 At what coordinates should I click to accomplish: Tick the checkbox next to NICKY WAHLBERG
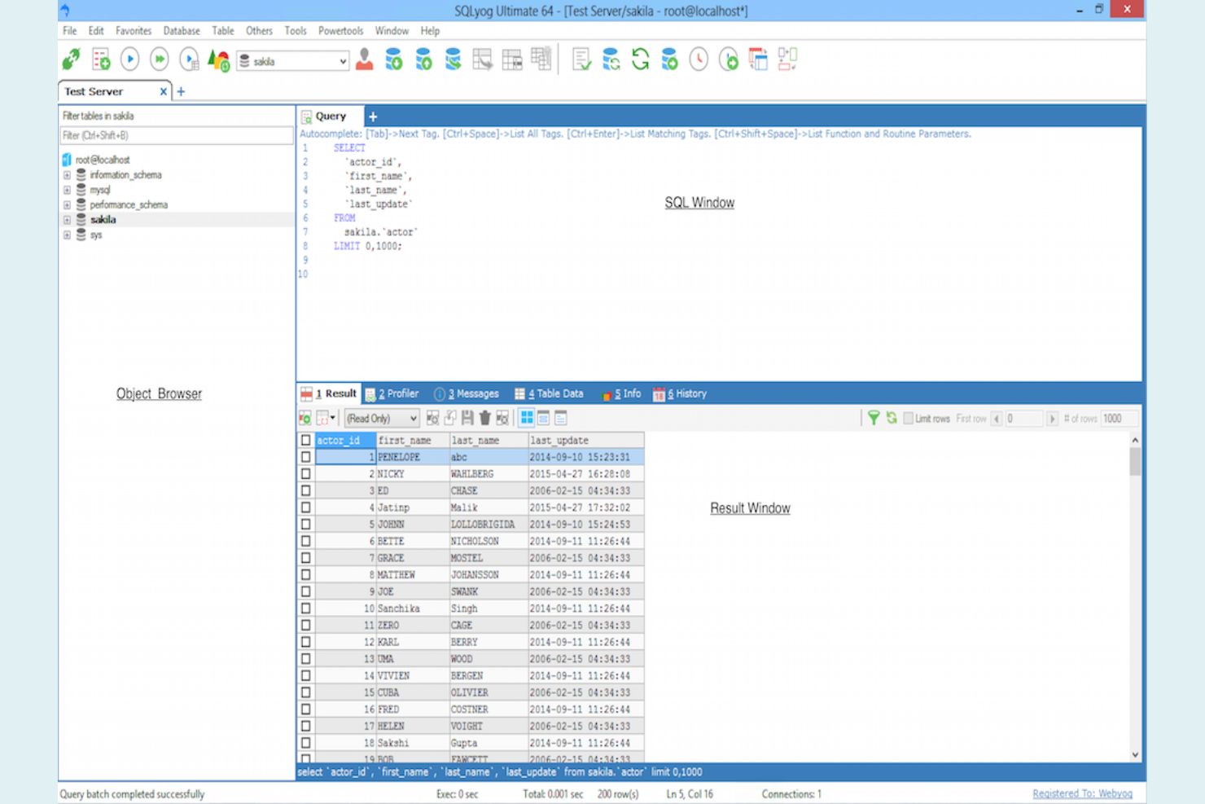click(305, 473)
